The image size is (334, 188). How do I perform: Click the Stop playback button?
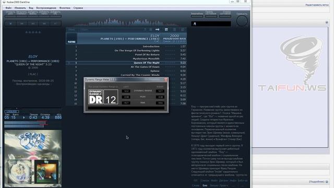tap(10, 23)
